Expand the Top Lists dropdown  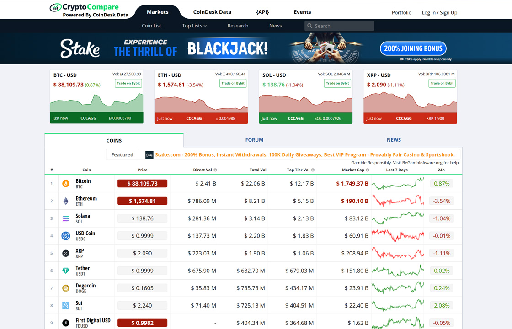[194, 26]
